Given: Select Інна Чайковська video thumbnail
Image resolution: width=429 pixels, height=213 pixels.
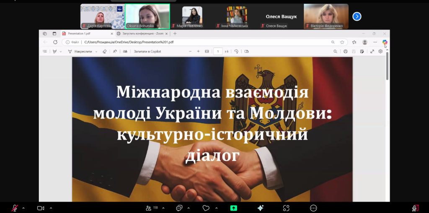Looking at the screenshot, I should click(x=237, y=16).
